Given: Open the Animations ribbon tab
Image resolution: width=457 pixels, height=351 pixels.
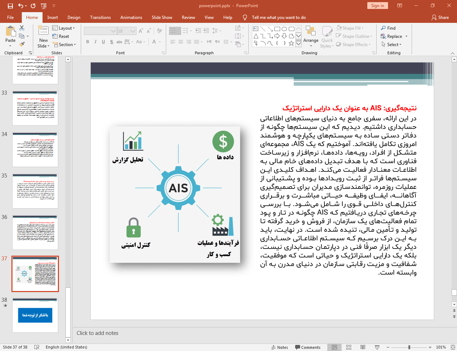Looking at the screenshot, I should click(x=131, y=17).
